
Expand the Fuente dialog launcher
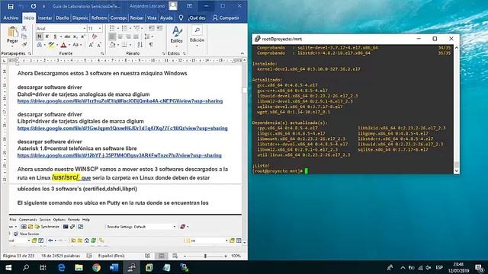click(102, 53)
